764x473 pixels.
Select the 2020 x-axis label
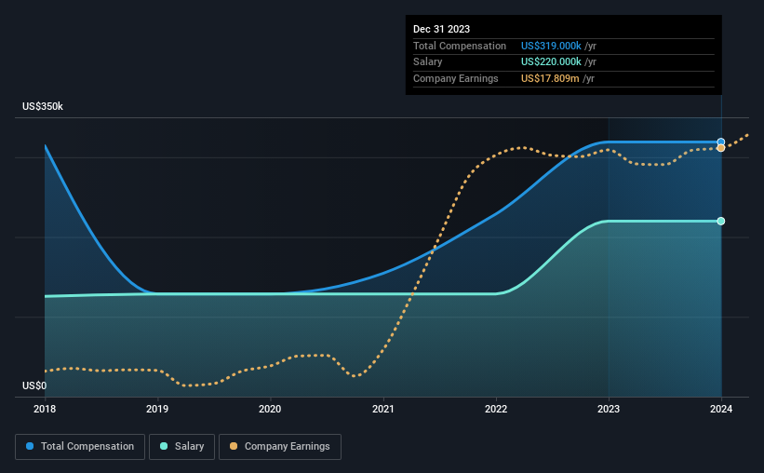pos(270,409)
